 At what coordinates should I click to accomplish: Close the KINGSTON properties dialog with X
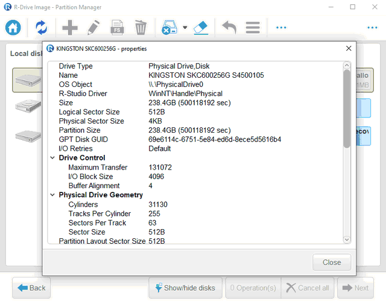(x=349, y=48)
